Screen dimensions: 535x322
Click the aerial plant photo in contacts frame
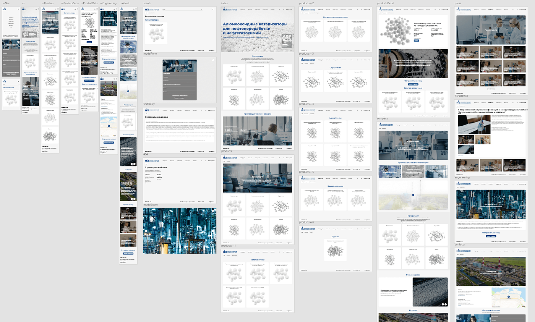pyautogui.click(x=491, y=272)
